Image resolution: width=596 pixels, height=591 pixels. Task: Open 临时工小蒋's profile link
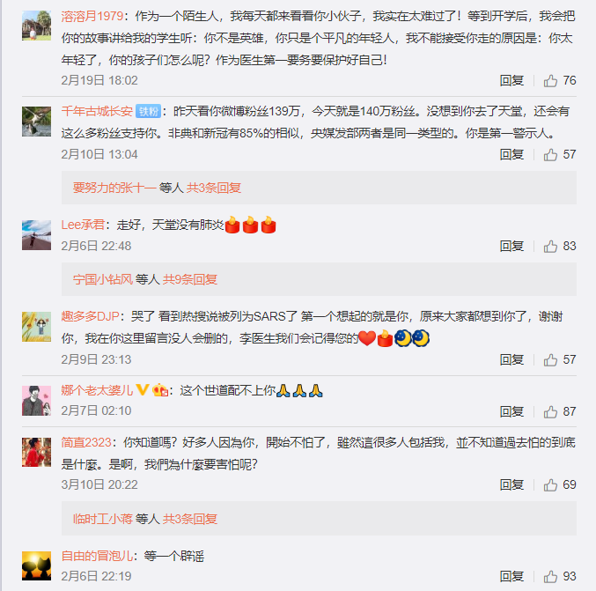click(x=103, y=519)
